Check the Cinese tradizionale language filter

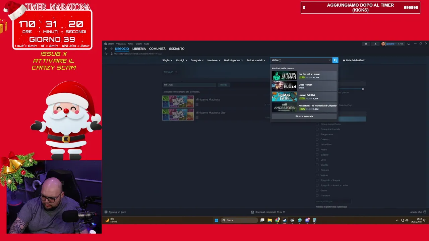[317, 129]
